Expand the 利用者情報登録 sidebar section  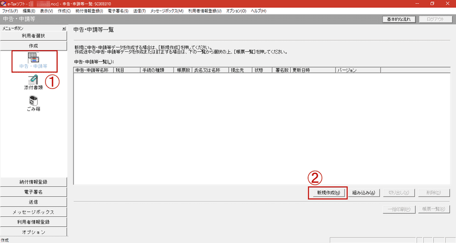33,222
